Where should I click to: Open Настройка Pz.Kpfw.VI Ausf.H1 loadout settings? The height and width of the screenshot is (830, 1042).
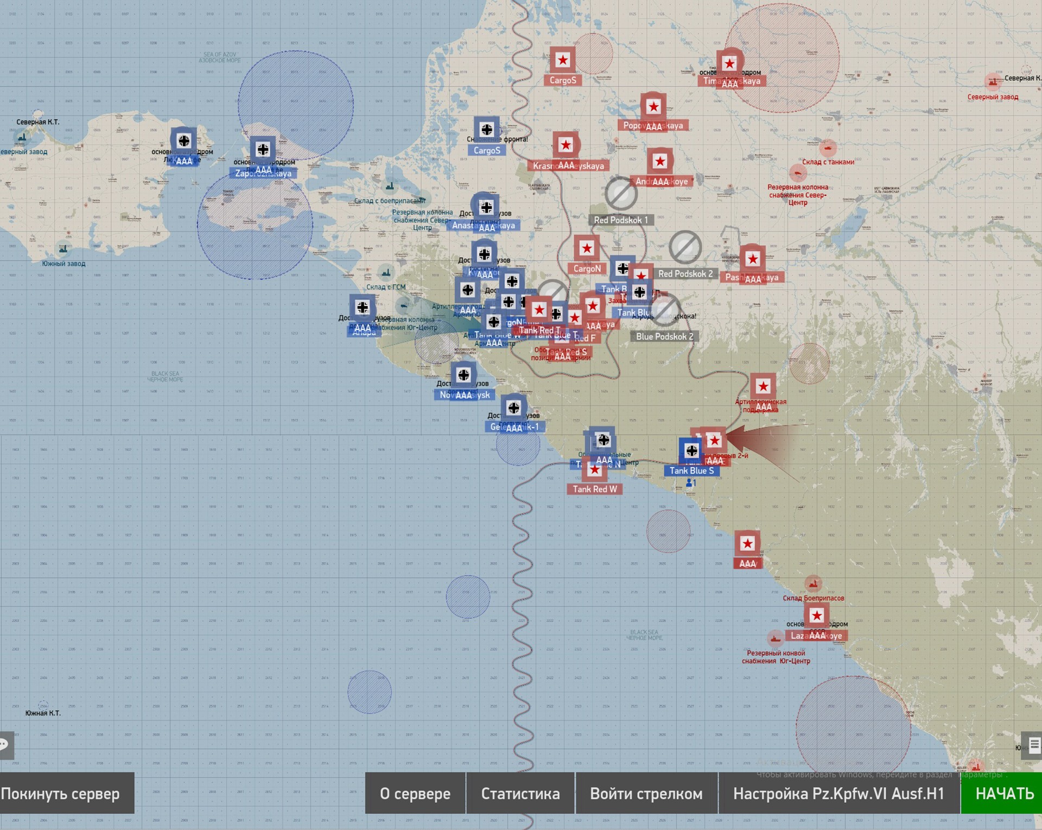(x=838, y=794)
